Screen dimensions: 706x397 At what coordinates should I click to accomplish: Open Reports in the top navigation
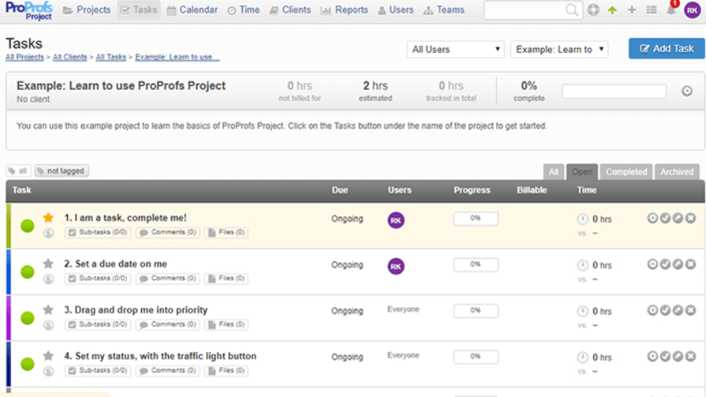tap(344, 10)
